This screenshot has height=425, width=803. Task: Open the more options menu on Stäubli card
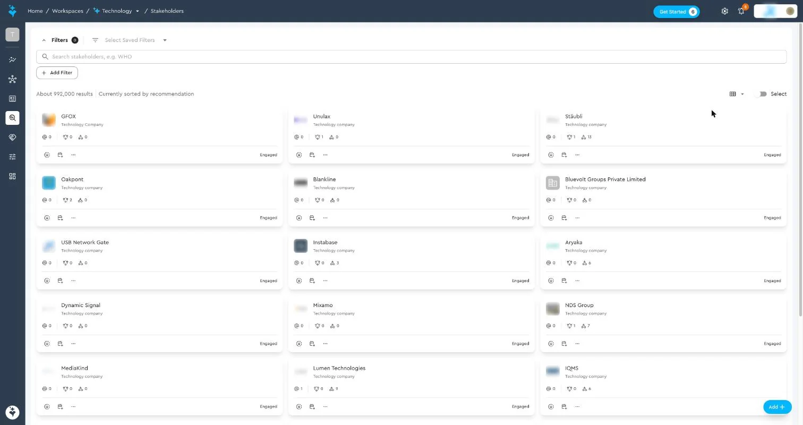(577, 155)
